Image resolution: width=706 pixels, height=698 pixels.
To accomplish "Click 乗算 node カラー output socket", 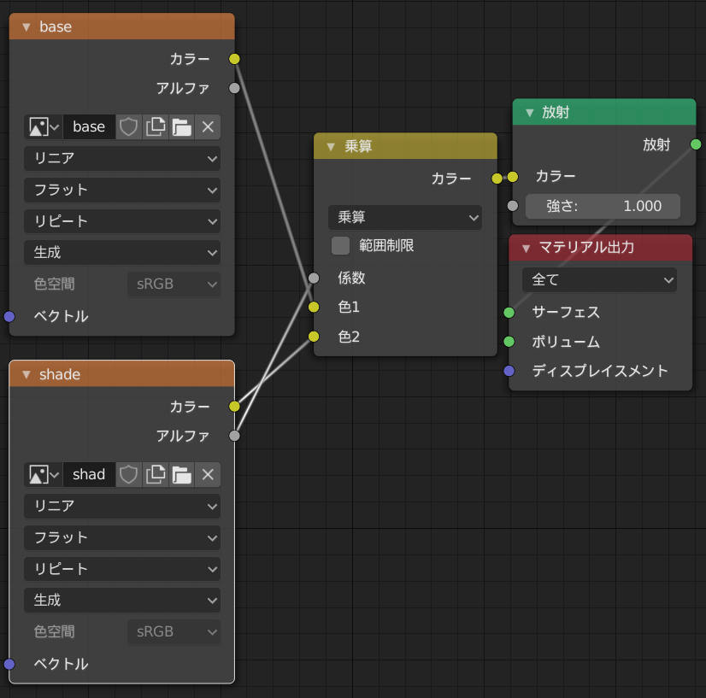I will [x=497, y=179].
